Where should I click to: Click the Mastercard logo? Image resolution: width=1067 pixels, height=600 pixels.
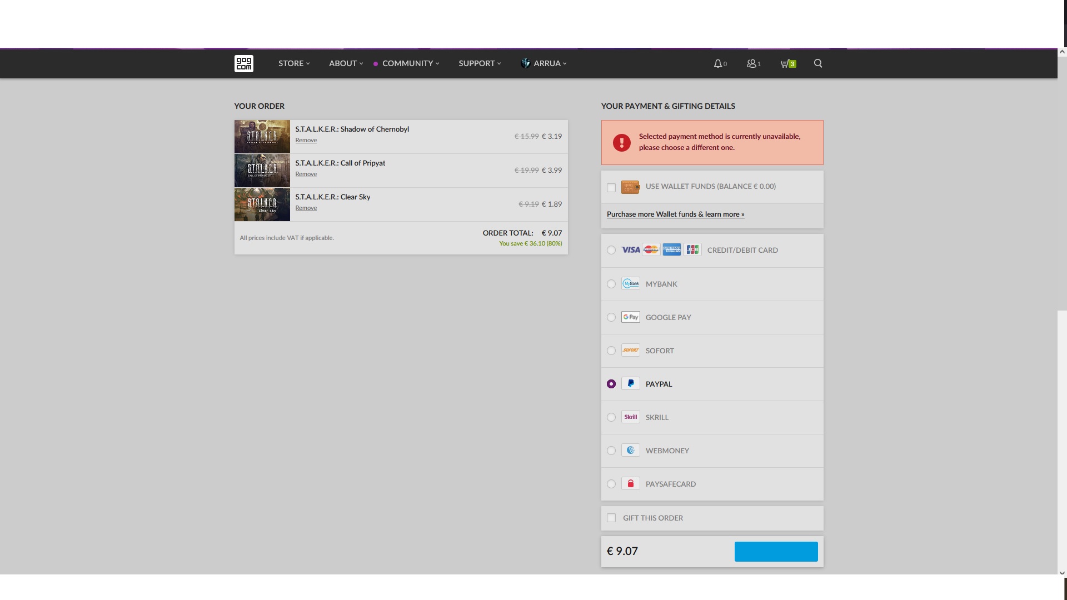tap(651, 250)
